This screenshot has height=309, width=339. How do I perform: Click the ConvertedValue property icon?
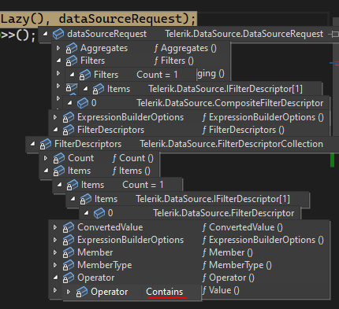pos(69,227)
